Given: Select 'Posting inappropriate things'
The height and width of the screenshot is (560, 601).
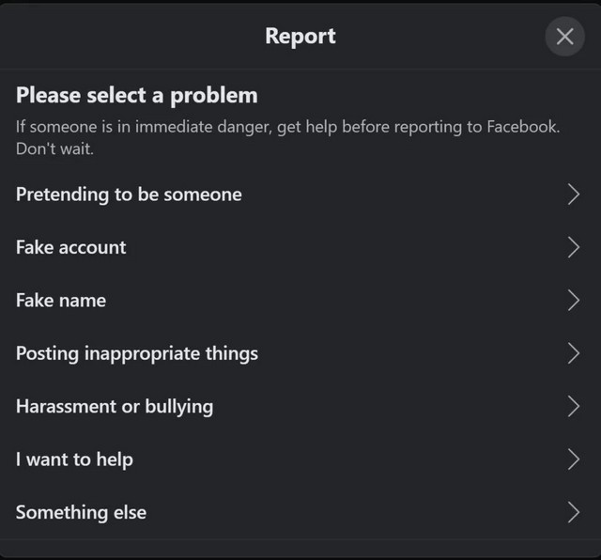Looking at the screenshot, I should [137, 353].
